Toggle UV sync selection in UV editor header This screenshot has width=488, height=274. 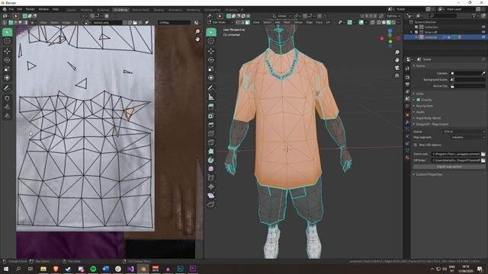5,22
